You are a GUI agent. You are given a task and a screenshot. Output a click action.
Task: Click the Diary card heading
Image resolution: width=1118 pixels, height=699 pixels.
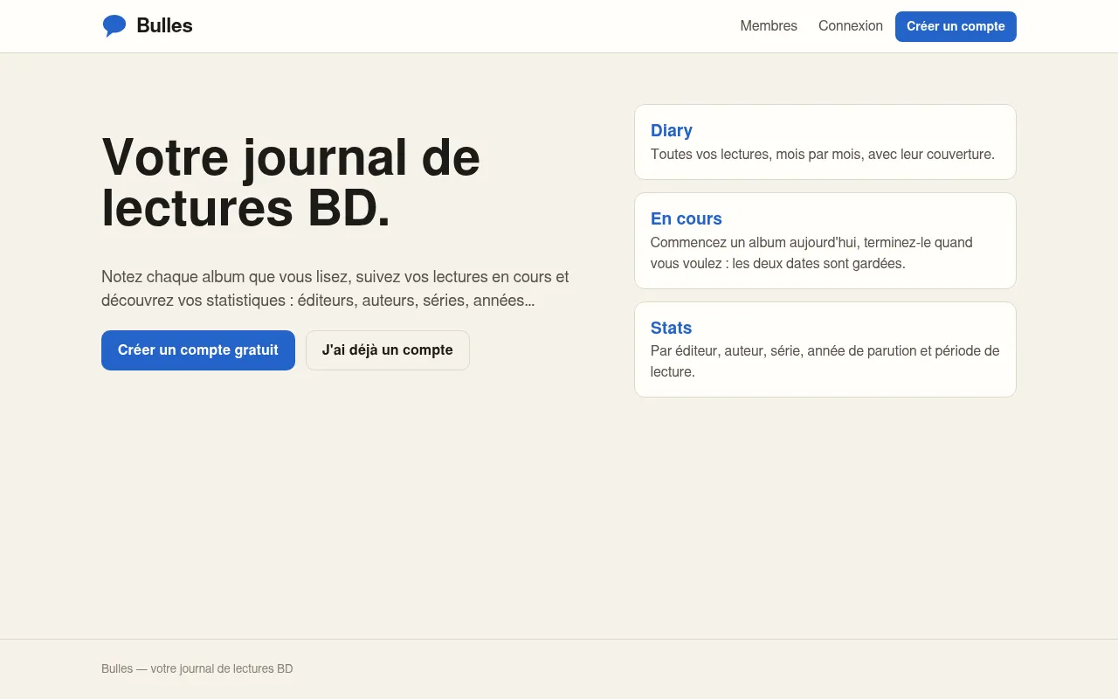click(672, 130)
